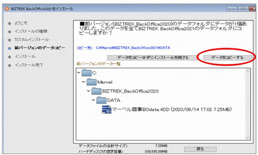This screenshot has height=155, width=258.
Task: Select the DATA folder icon
Action: (101, 100)
